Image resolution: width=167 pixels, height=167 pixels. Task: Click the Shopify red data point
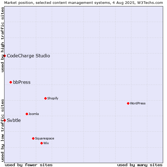coord(45,98)
